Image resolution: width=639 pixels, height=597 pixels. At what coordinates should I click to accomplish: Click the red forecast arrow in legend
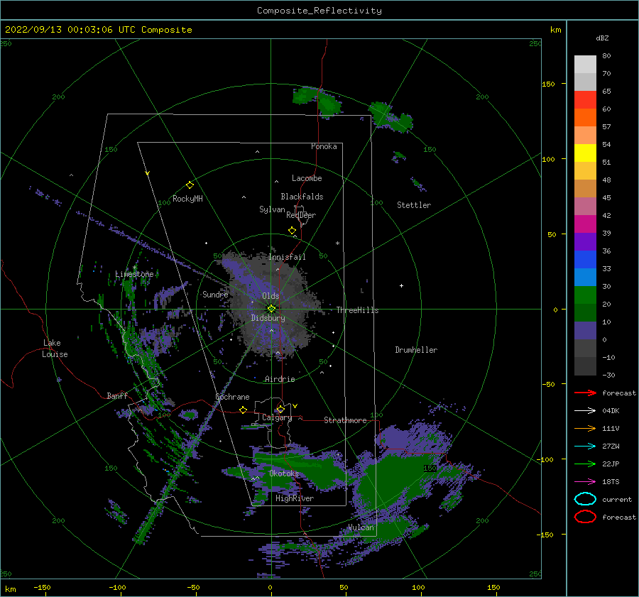585,393
